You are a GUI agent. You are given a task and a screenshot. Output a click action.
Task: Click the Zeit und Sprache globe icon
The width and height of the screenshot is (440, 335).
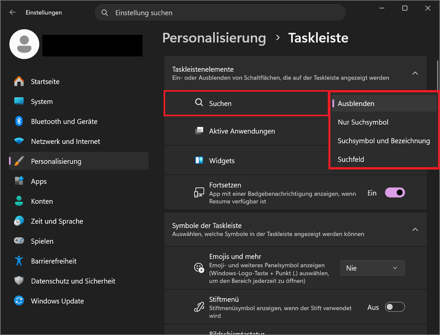[19, 221]
